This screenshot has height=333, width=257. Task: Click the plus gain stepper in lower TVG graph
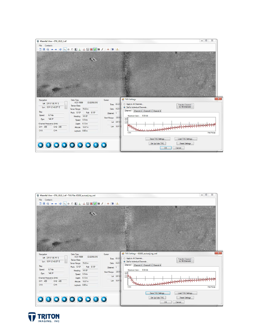[x=126, y=273]
